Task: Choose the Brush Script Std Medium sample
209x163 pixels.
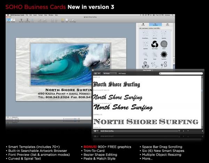Action: click(123, 108)
